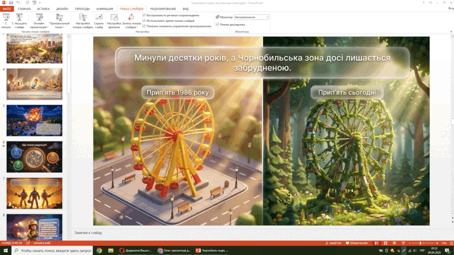Open PowerPoint Help question mark
Image resolution: width=454 pixels, height=255 pixels.
pyautogui.click(x=423, y=2)
